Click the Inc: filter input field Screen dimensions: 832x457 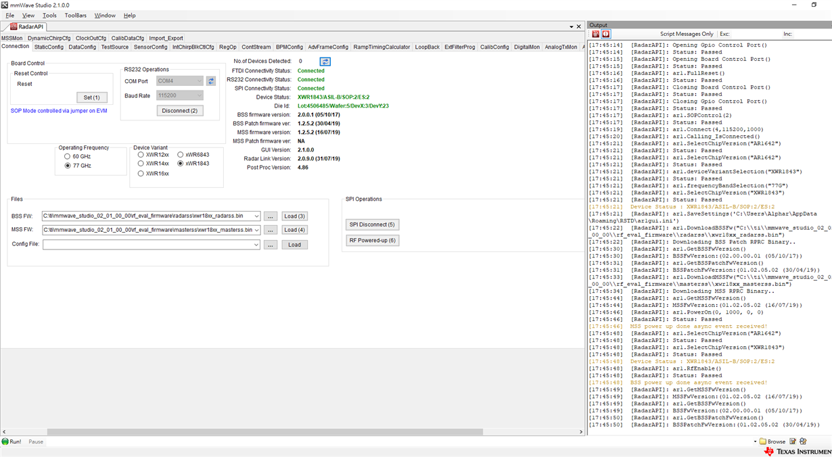pyautogui.click(x=812, y=34)
